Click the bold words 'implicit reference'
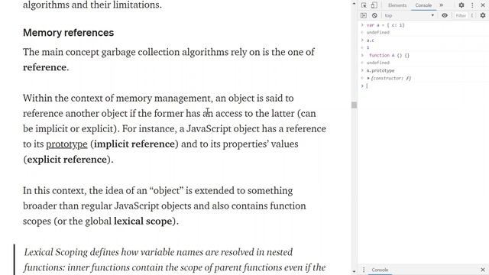 coord(134,144)
